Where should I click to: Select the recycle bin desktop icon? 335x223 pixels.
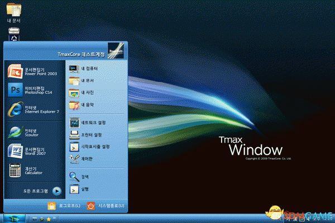pos(14,34)
